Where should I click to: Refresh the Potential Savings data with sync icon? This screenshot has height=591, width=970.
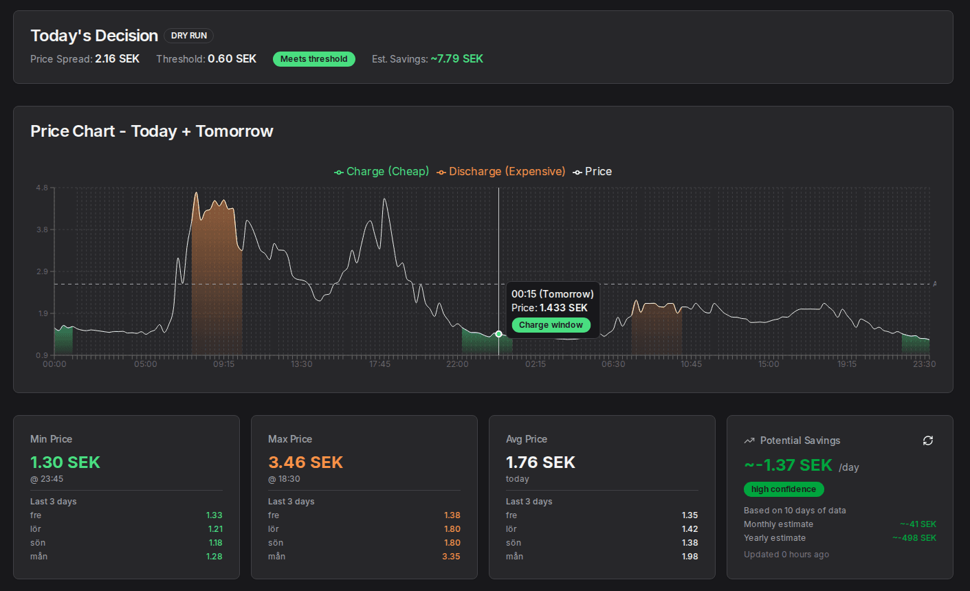coord(927,441)
